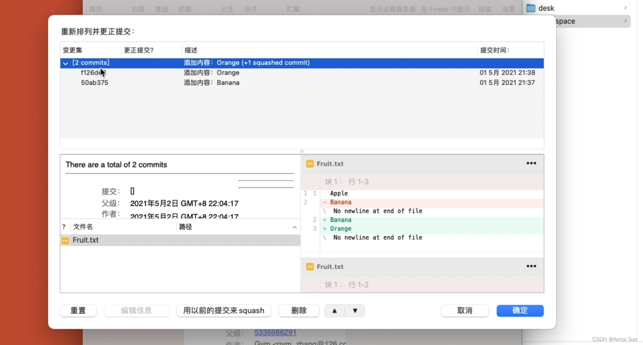This screenshot has width=643, height=345.
Task: Click 显示远程服务器 in background toolbar
Action: point(393,9)
